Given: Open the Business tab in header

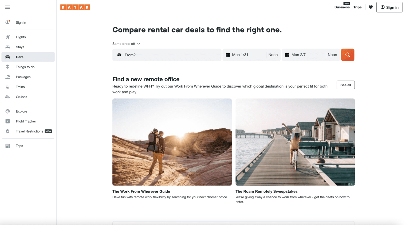Looking at the screenshot, I should tap(342, 7).
